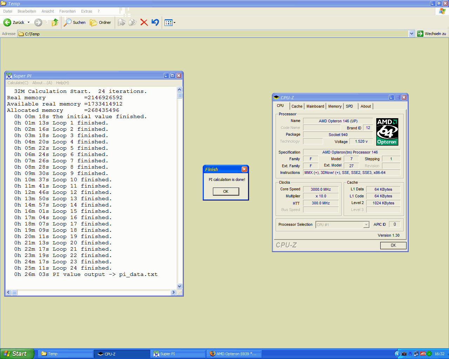Open the Explorer views button
Viewport: 449px width, 359px height.
point(168,22)
